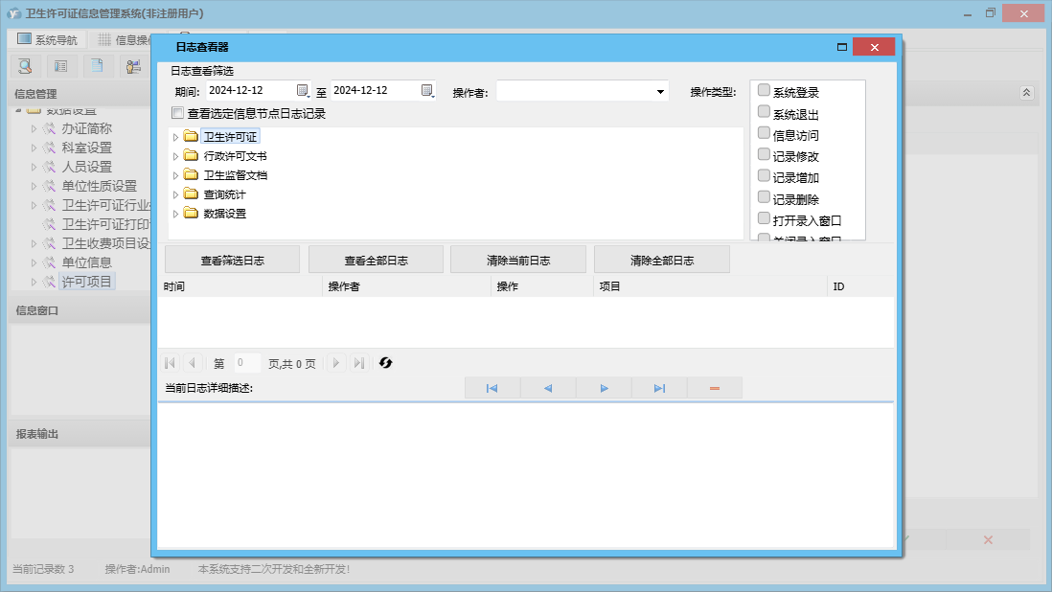Click the 项目 column header
This screenshot has height=592, width=1052.
pyautogui.click(x=711, y=286)
